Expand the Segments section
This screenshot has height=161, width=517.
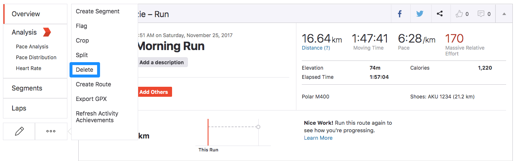35,88
